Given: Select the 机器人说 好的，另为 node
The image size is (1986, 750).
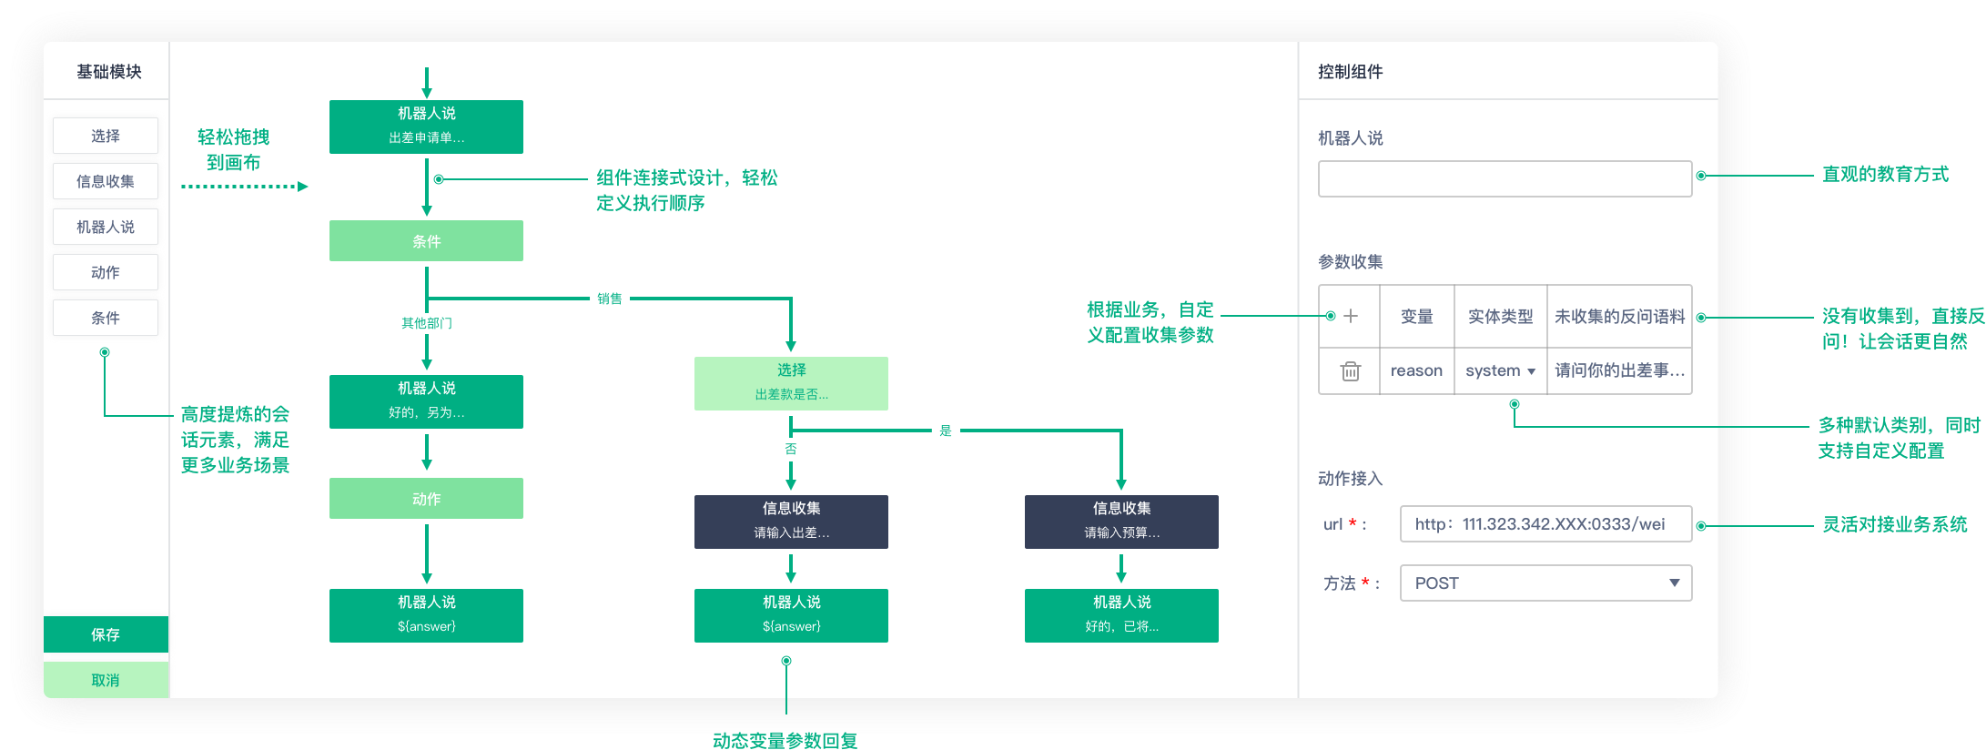Looking at the screenshot, I should point(426,401).
